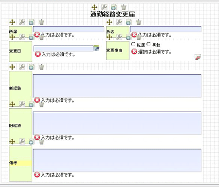Click the trash icon directly above the 備考 row

pyautogui.click(x=41, y=142)
